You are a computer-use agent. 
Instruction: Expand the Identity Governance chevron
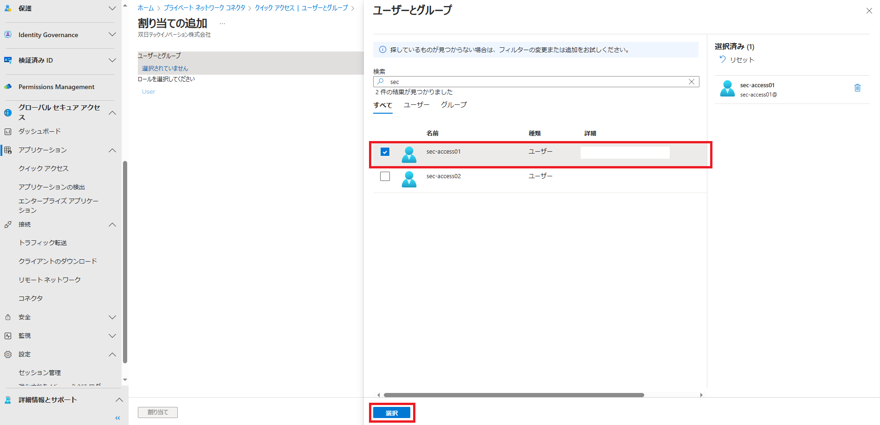112,34
